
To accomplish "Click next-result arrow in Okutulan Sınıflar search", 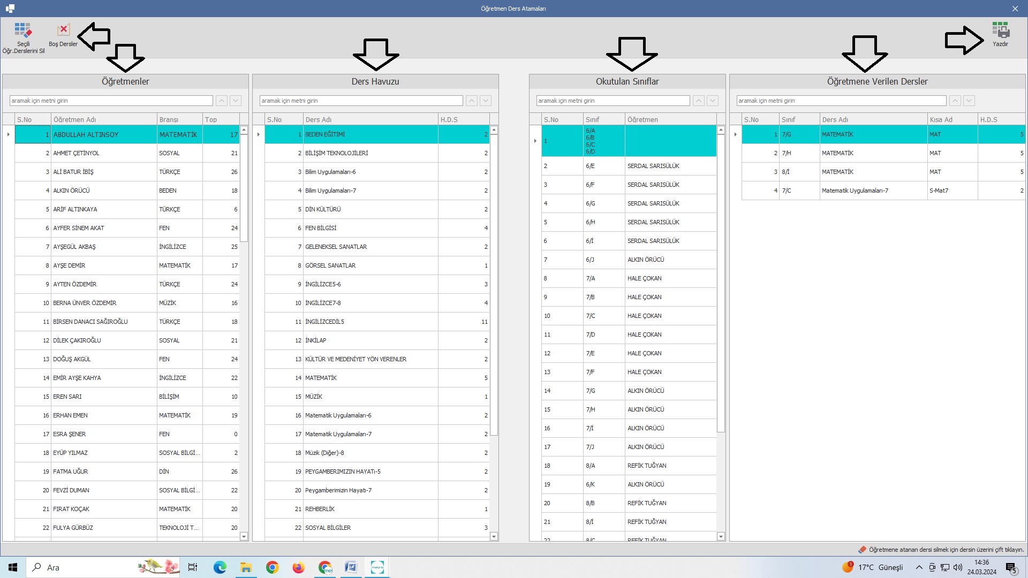I will (x=713, y=101).
